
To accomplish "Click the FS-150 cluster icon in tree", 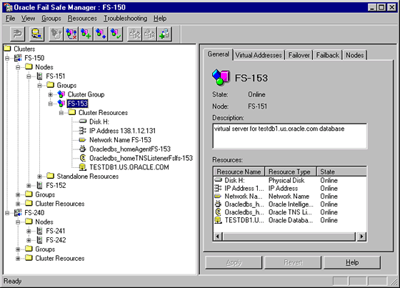I will 18,58.
